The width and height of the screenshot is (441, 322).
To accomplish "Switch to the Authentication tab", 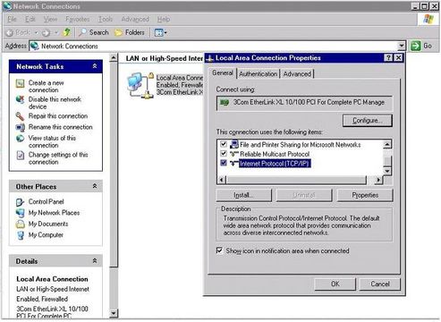I will [x=258, y=74].
